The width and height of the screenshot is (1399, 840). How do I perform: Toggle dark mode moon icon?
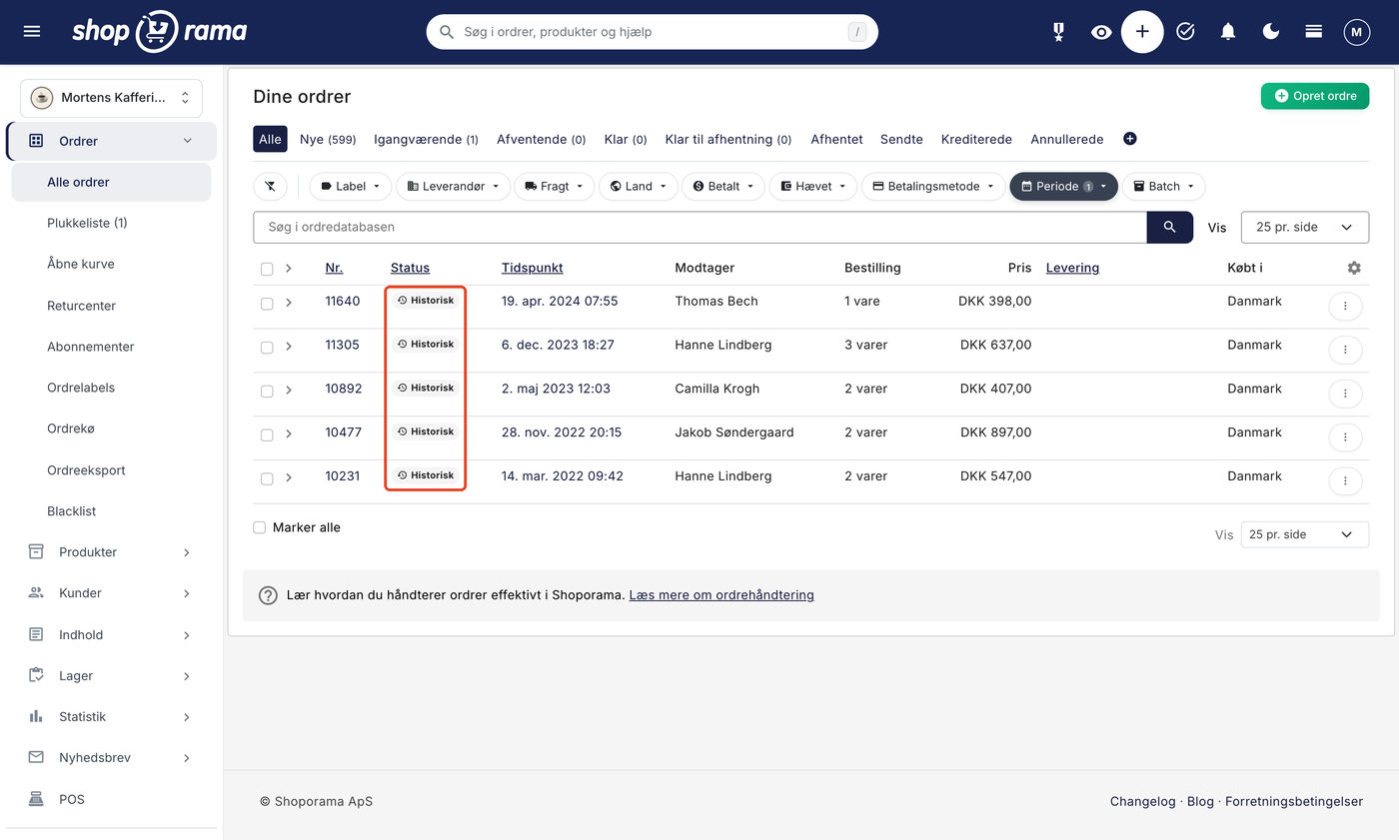pyautogui.click(x=1271, y=32)
